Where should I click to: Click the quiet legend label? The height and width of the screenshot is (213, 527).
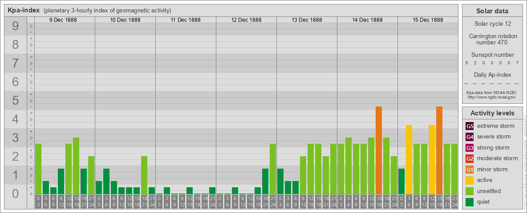coord(483,201)
